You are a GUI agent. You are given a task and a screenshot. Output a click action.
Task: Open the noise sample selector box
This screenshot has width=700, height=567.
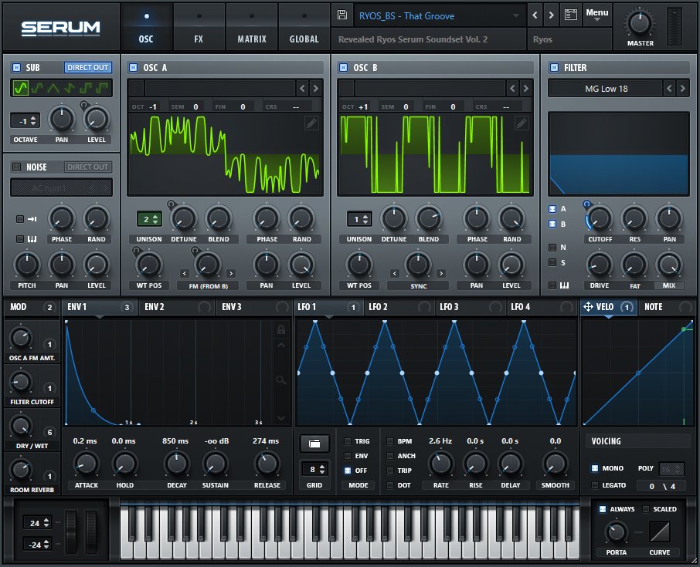pyautogui.click(x=61, y=187)
